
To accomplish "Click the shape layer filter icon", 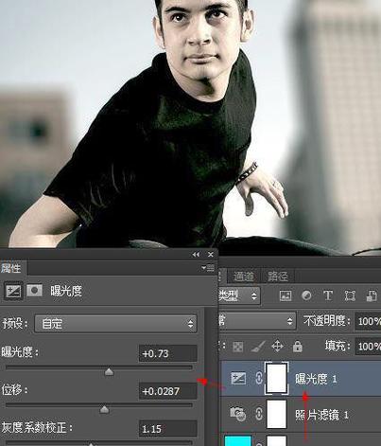I will click(350, 295).
